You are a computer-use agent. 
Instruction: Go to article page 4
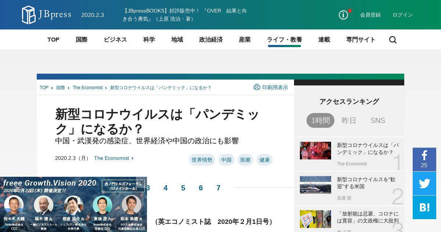click(165, 188)
